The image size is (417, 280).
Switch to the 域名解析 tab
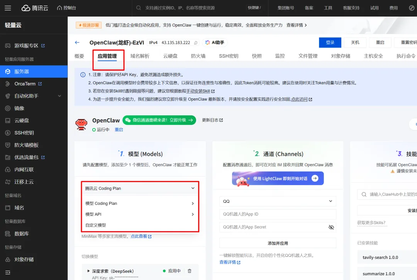[140, 56]
